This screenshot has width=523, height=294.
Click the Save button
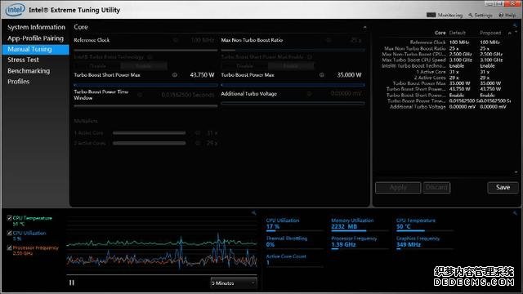click(503, 187)
